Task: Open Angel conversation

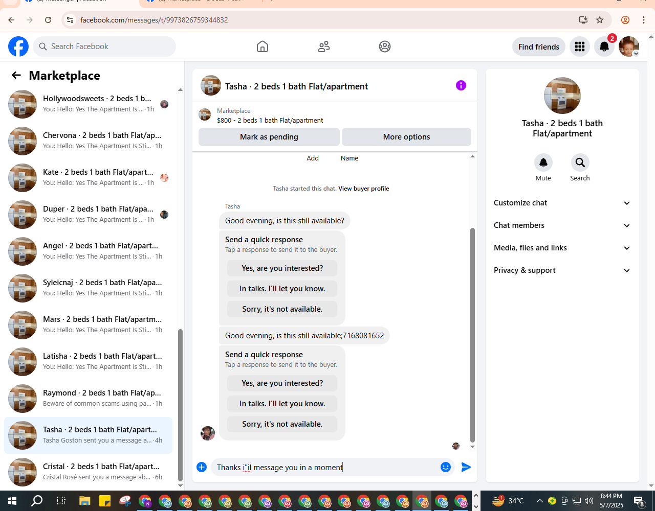Action: 88,251
